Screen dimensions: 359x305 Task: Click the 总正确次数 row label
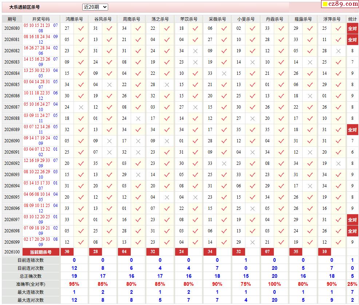[31, 276]
